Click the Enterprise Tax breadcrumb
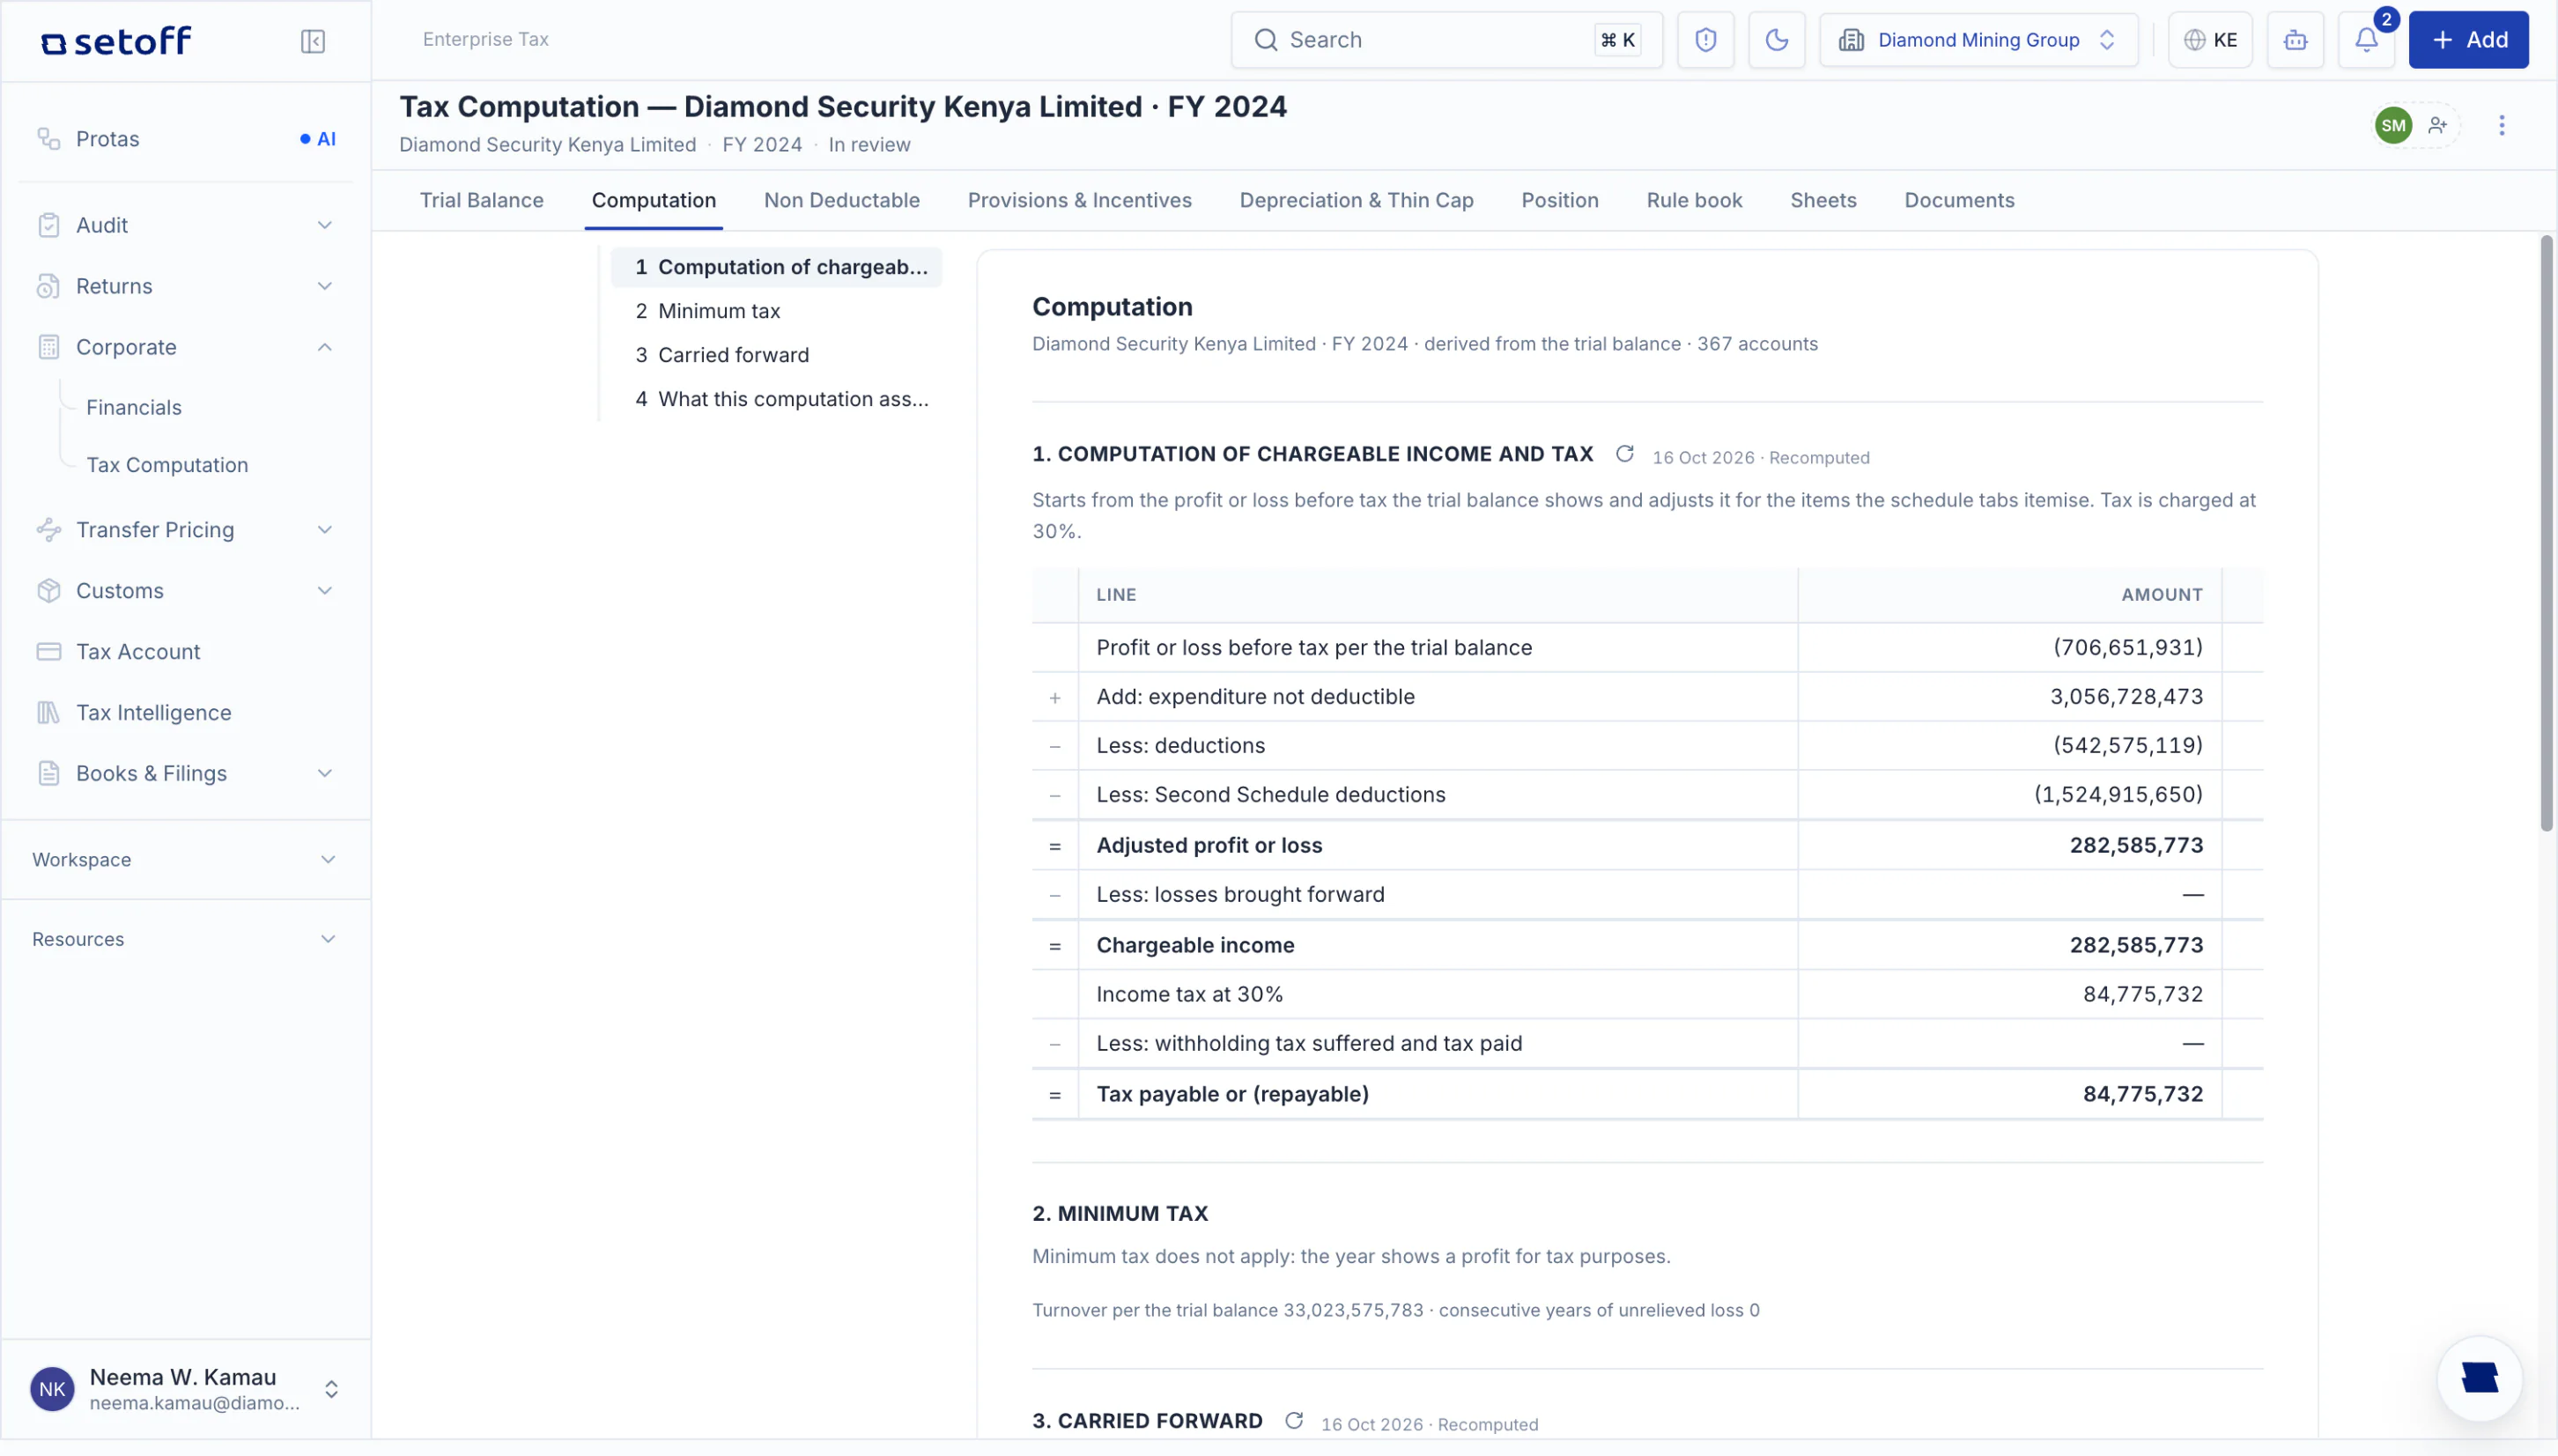The width and height of the screenshot is (2558, 1456). pos(485,40)
